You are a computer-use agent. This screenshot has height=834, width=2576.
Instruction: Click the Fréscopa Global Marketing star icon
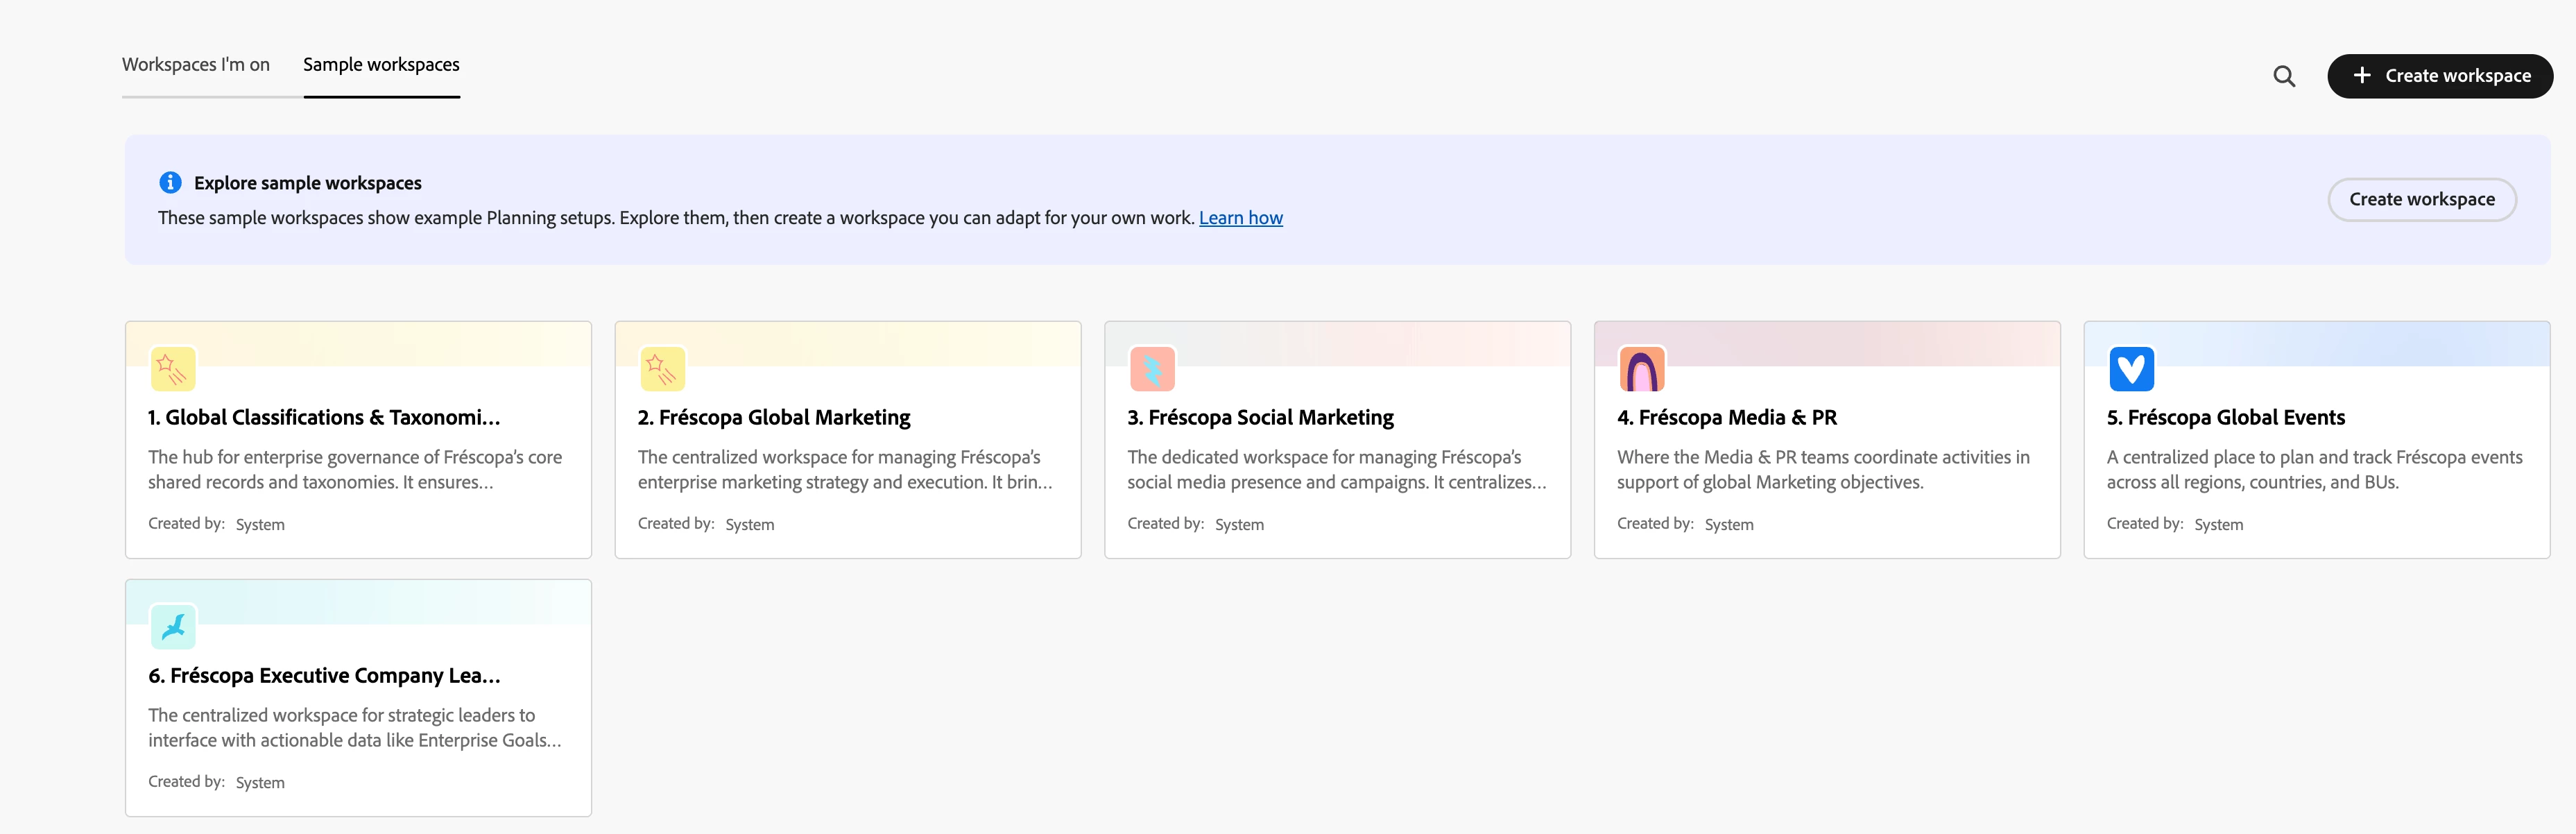tap(662, 369)
